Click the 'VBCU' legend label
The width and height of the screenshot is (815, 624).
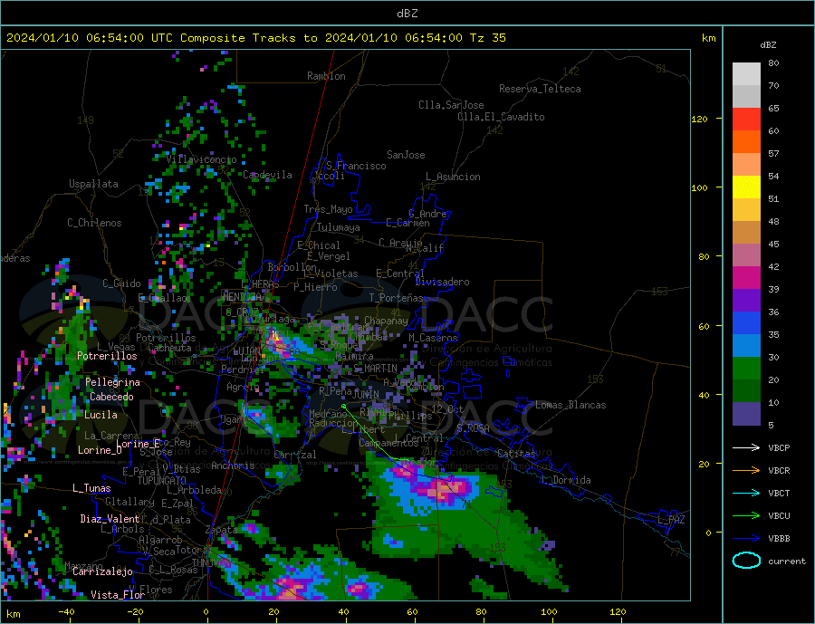point(779,516)
